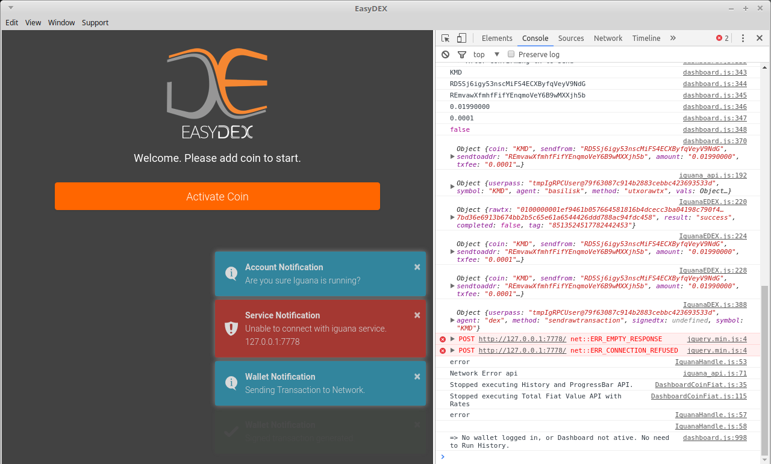Open the IguanaHandle.js:53 source link

pos(711,362)
